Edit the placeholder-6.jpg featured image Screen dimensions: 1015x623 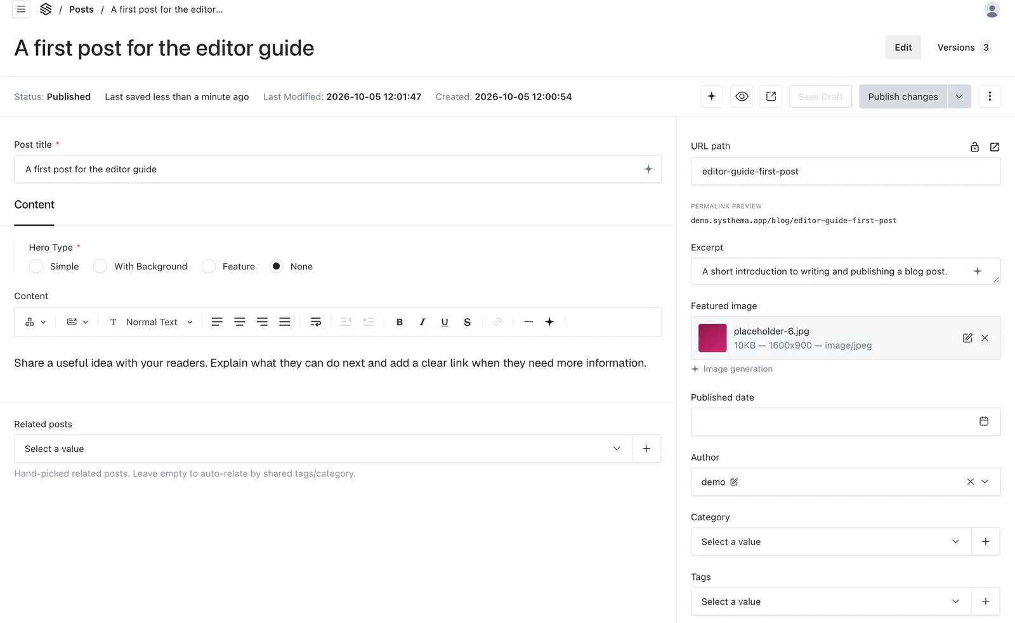[x=967, y=338]
